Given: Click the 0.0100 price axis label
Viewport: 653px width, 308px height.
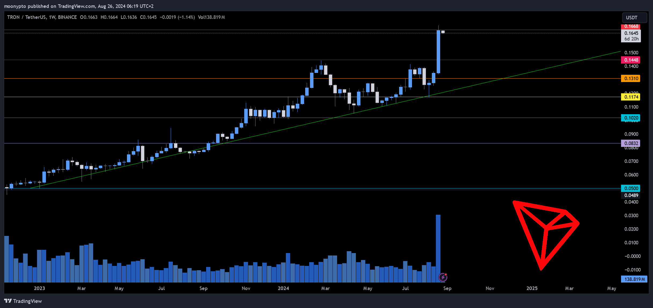Looking at the screenshot, I should (x=631, y=243).
